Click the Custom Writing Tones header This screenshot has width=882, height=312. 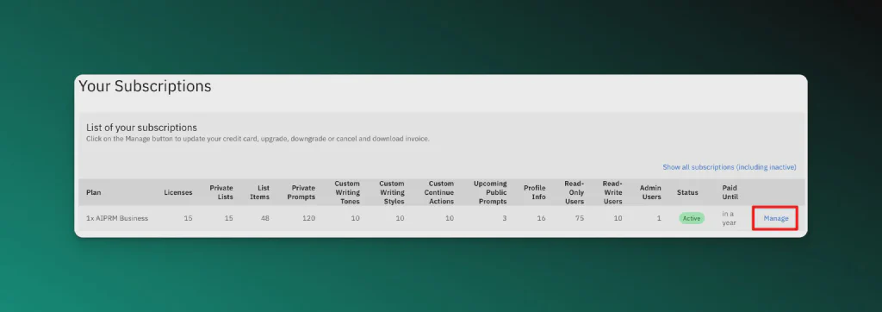(x=347, y=192)
